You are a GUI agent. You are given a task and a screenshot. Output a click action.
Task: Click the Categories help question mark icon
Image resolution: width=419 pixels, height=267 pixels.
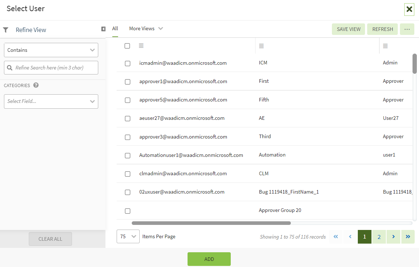36,85
